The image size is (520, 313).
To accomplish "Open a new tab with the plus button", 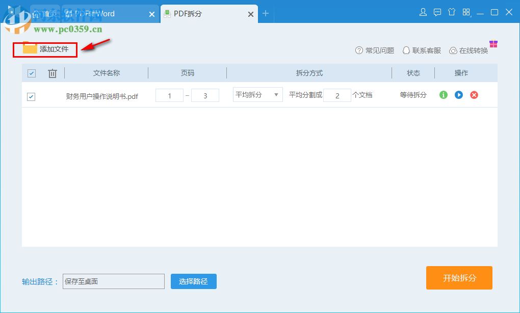I will (266, 14).
